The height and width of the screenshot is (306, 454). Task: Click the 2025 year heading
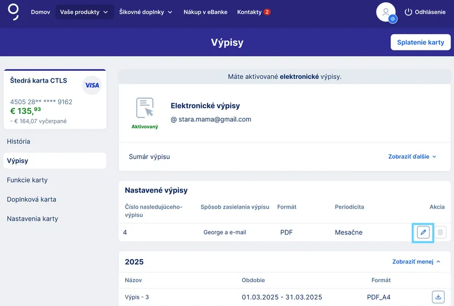134,262
